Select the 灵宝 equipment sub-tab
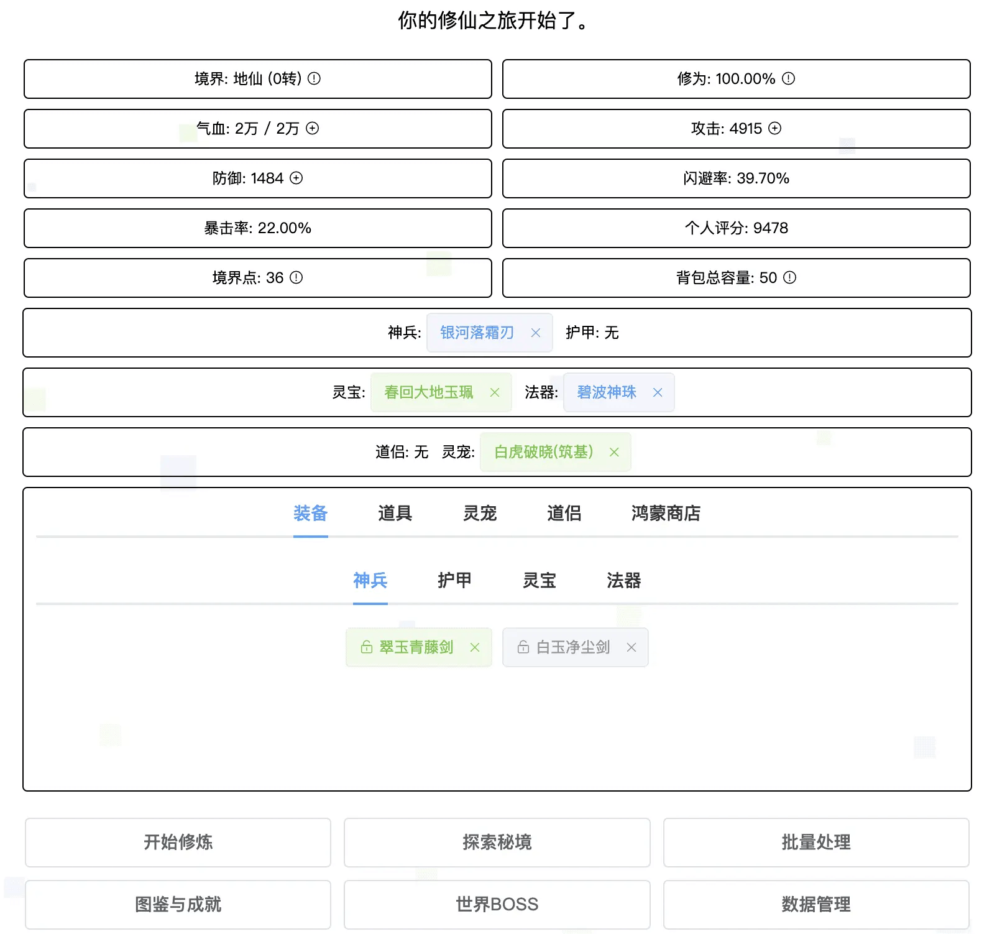Image resolution: width=992 pixels, height=934 pixels. (x=540, y=580)
